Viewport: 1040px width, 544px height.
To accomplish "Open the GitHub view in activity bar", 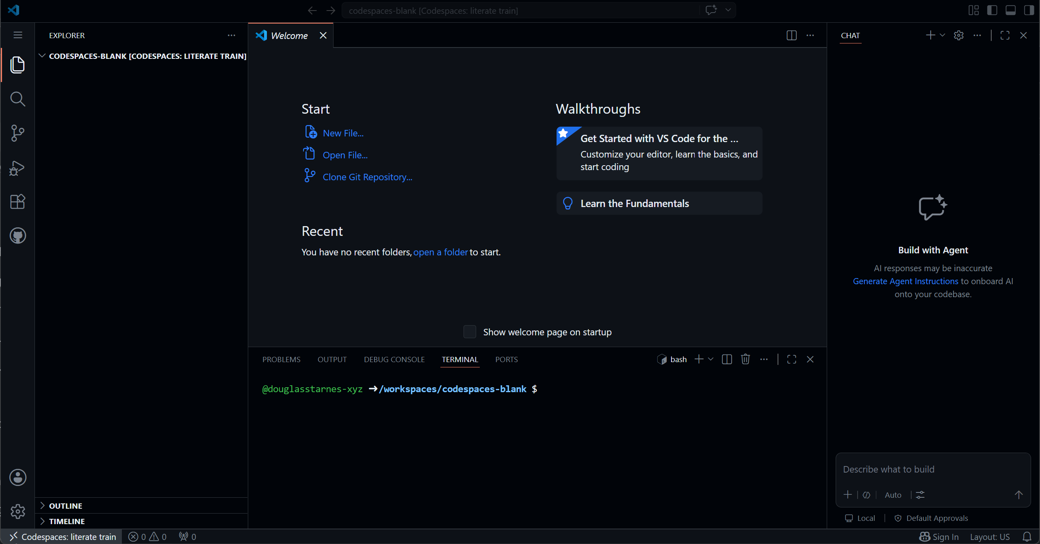I will click(17, 235).
